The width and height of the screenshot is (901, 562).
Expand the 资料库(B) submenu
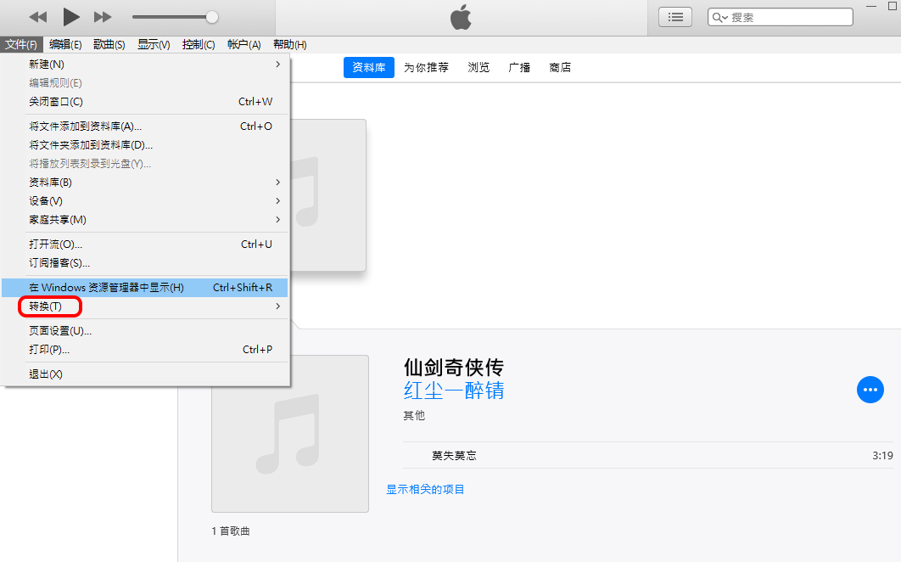coord(145,183)
